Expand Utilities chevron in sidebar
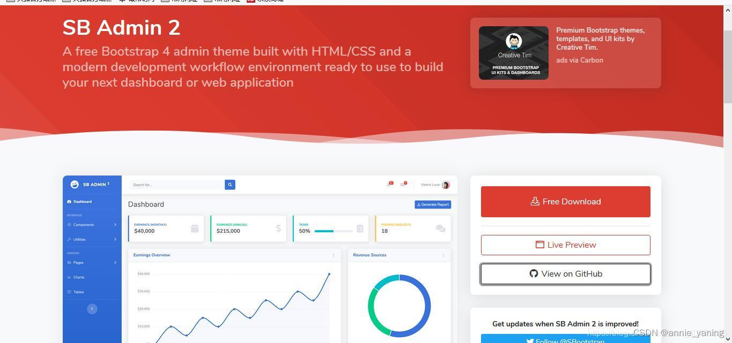The width and height of the screenshot is (732, 343). [115, 239]
